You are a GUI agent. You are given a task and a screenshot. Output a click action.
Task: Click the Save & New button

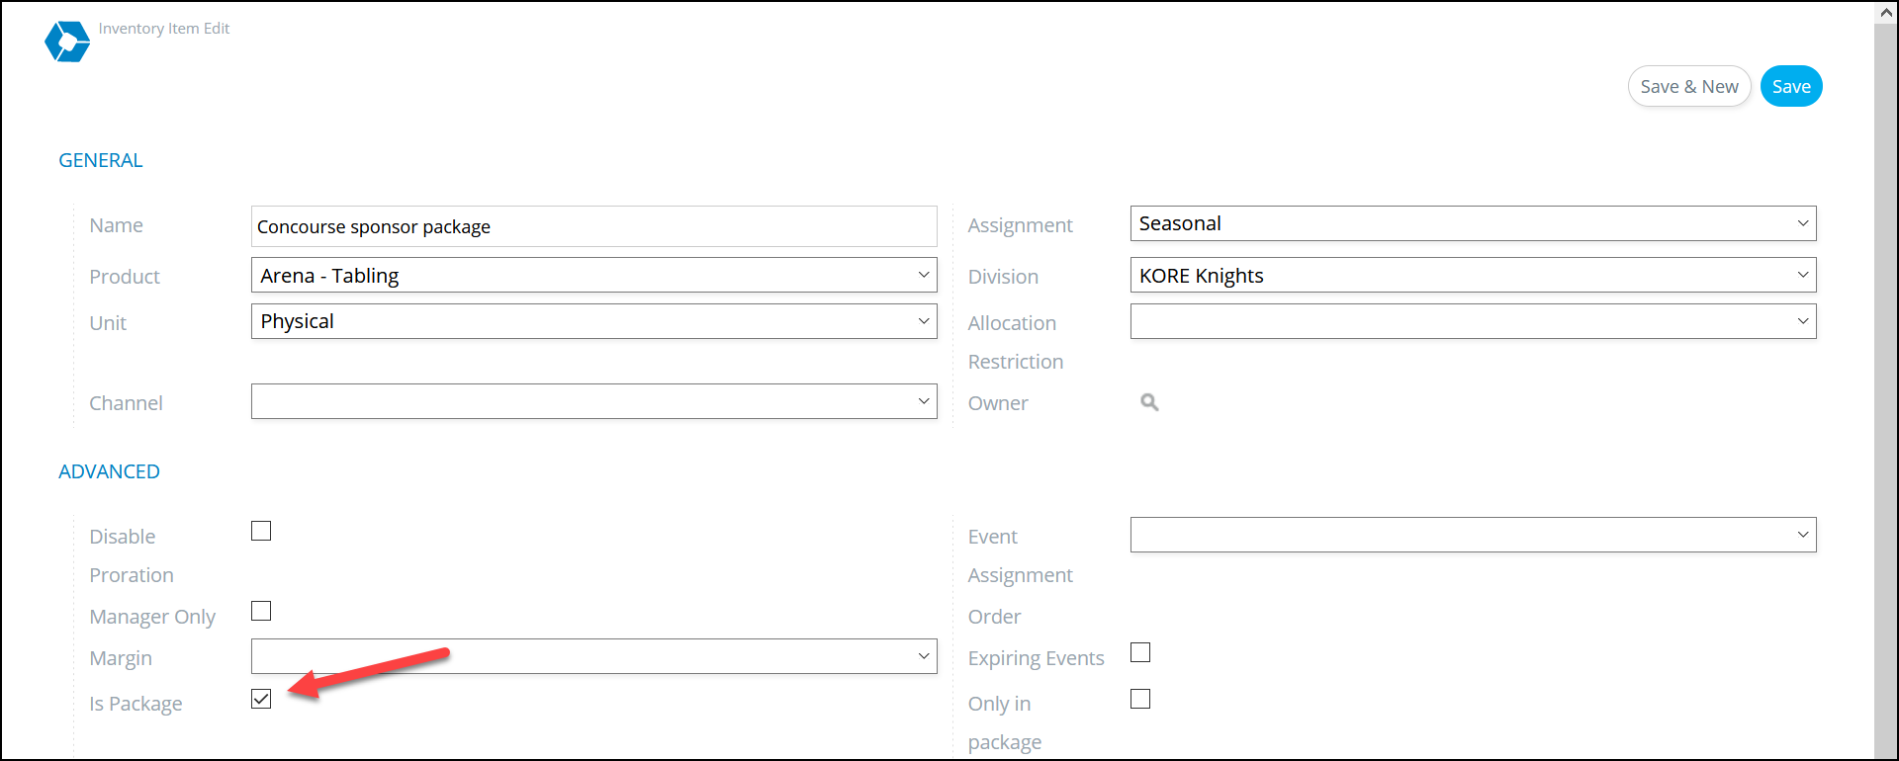tap(1689, 86)
